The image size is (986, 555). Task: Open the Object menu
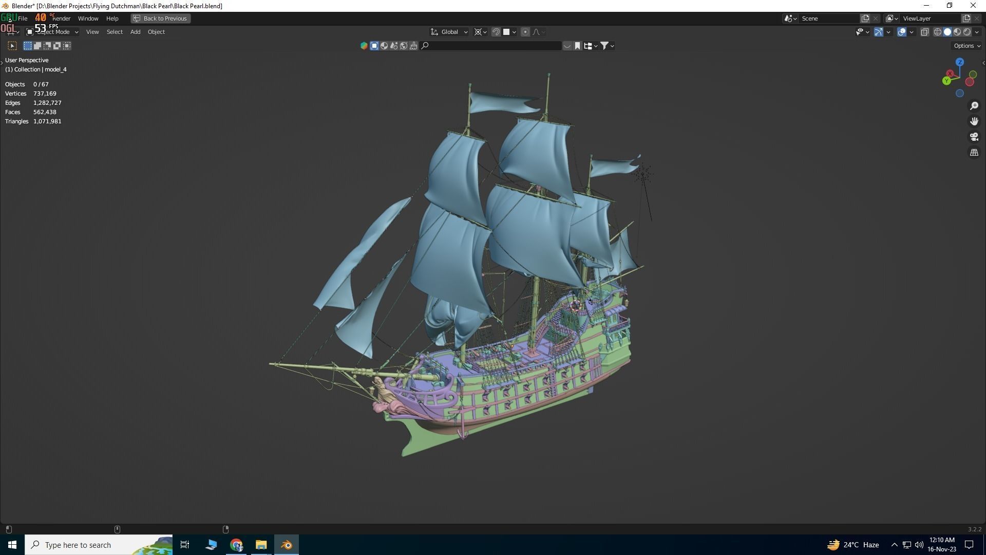coord(156,32)
